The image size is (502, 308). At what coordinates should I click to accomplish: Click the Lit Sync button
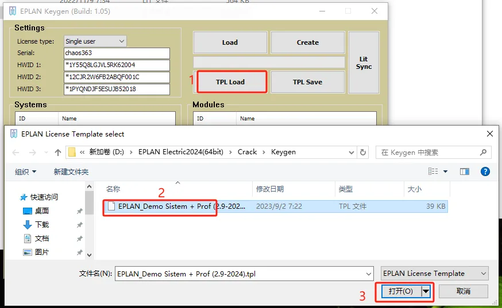(x=364, y=63)
